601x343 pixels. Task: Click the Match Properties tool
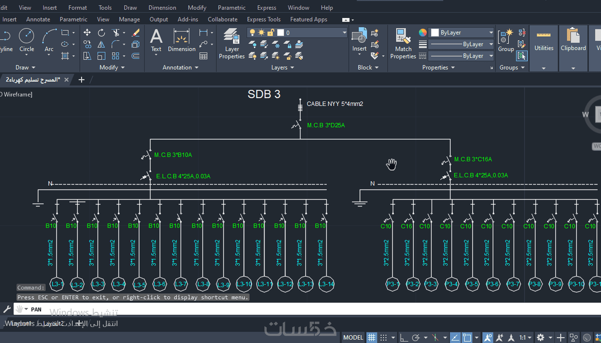(x=403, y=43)
